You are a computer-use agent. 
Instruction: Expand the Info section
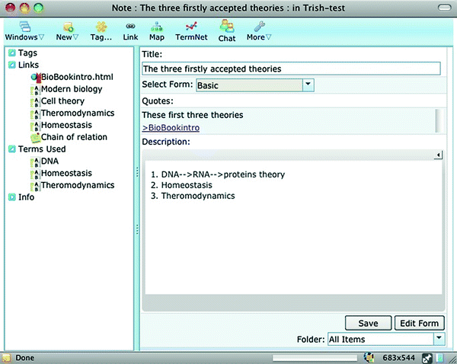pyautogui.click(x=11, y=197)
